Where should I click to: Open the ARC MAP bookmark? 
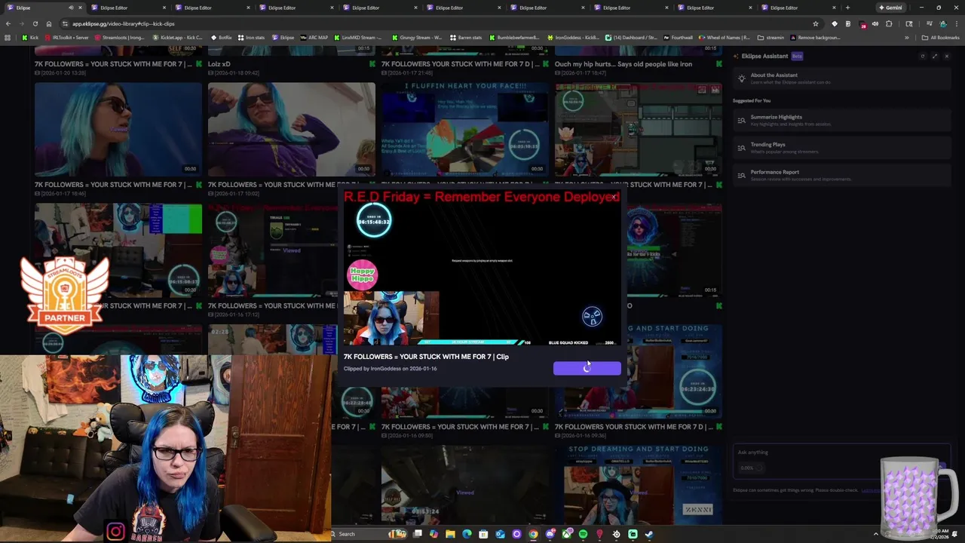tap(314, 37)
